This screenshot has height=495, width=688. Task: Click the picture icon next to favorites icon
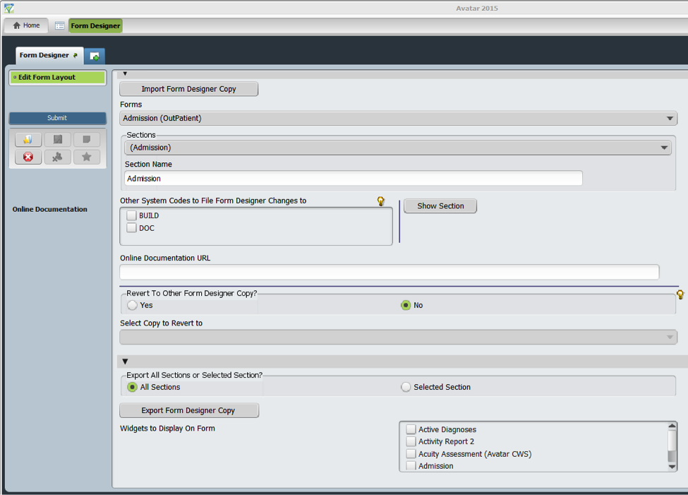click(x=57, y=139)
